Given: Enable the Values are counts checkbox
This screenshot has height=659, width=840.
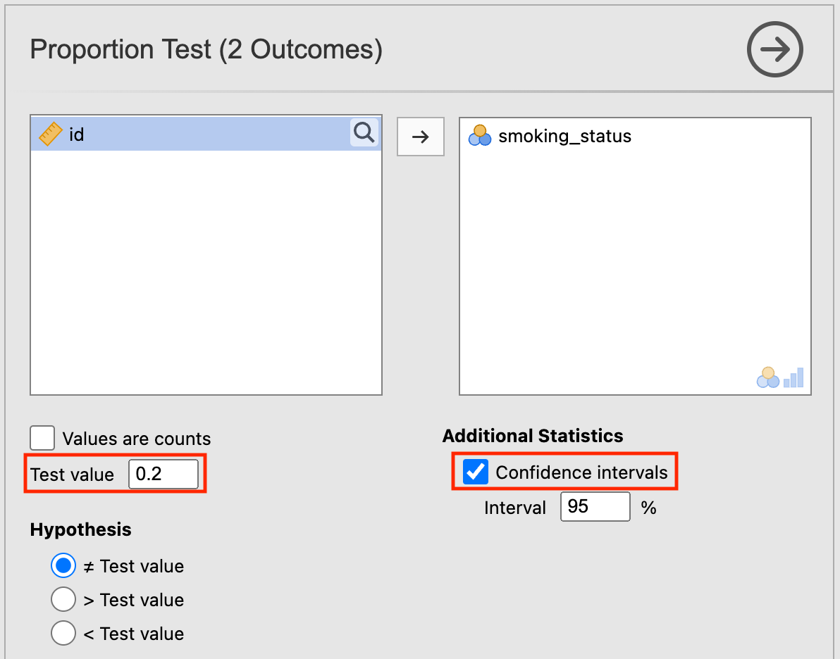Looking at the screenshot, I should click(43, 439).
